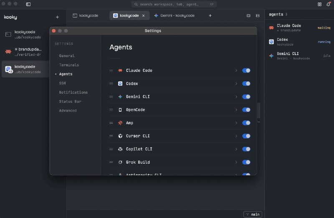Open Advanced settings section
Screen dimensions: 334x218
(68, 110)
